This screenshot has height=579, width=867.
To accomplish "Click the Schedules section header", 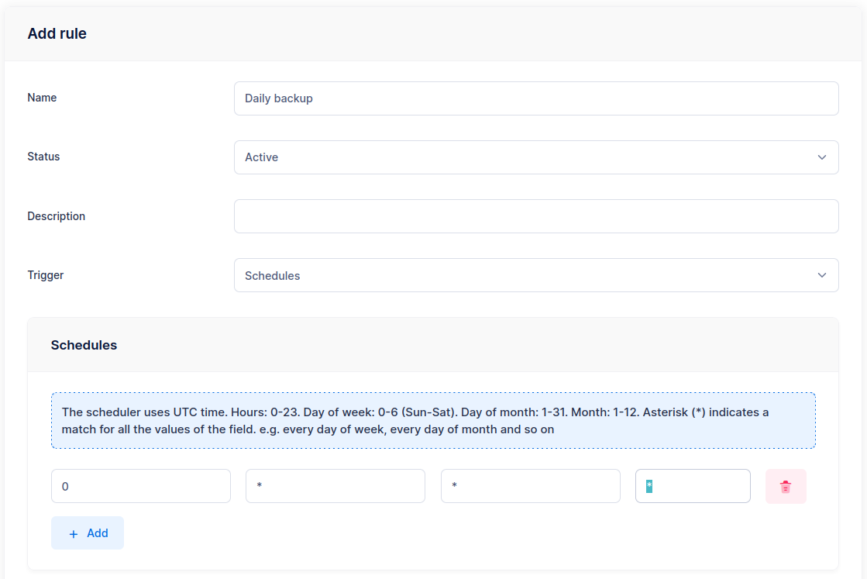I will click(x=84, y=345).
